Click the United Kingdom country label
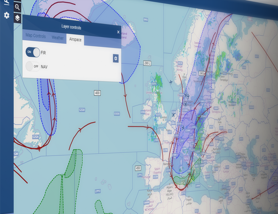This screenshot has width=278, height=214. pos(154,92)
